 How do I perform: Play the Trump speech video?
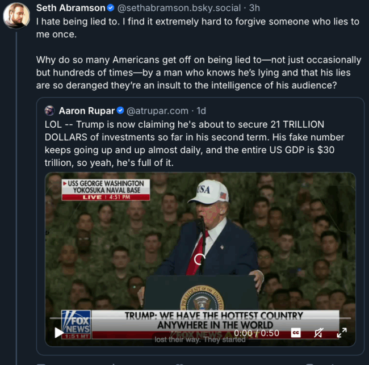(59, 333)
